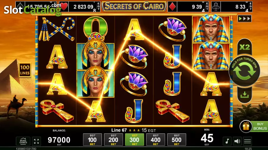Toggle fullscreen with the expand arrows icon
The height and width of the screenshot is (150, 268).
[x=36, y=141]
